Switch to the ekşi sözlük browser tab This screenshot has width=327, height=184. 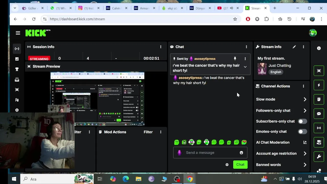(x=172, y=8)
